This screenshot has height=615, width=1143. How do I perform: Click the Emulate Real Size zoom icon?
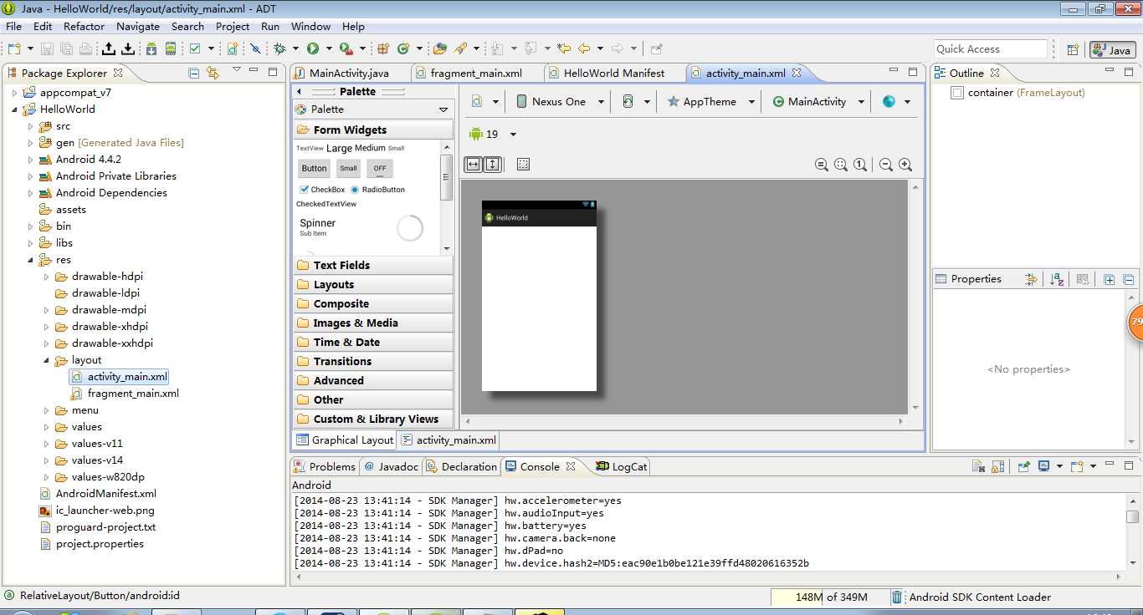pyautogui.click(x=822, y=165)
